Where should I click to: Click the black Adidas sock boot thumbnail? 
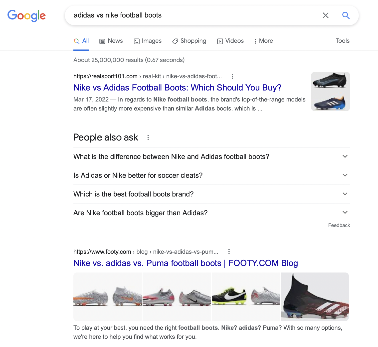coord(315,296)
